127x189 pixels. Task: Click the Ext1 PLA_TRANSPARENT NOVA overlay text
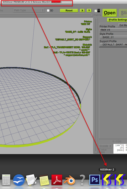coord(67,47)
